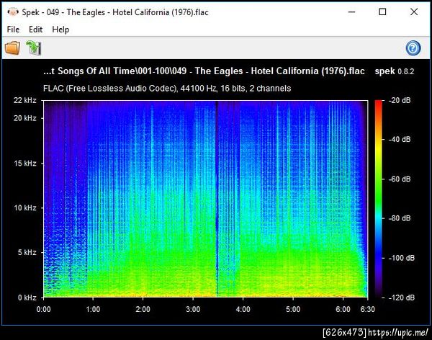Click the 3:00 time axis label
Screen dimensions: 432x340
pos(193,309)
